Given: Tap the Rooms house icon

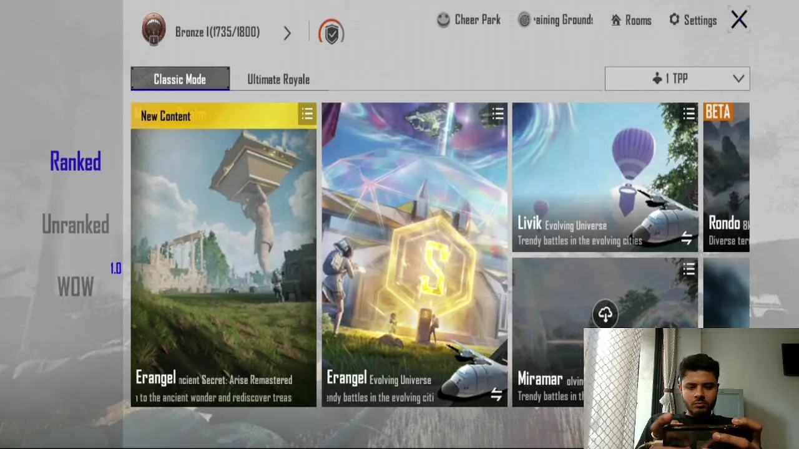Looking at the screenshot, I should coord(616,21).
